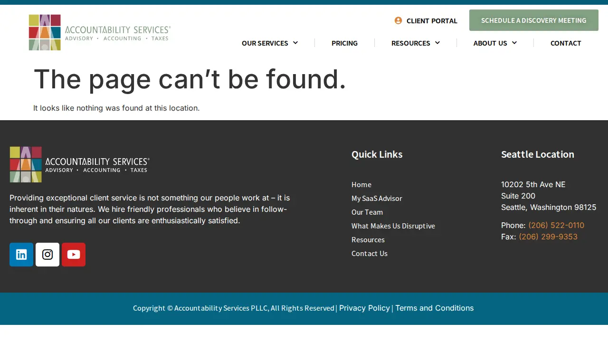Image resolution: width=608 pixels, height=342 pixels.
Task: Call the phone number (206) 522-0110
Action: [556, 225]
